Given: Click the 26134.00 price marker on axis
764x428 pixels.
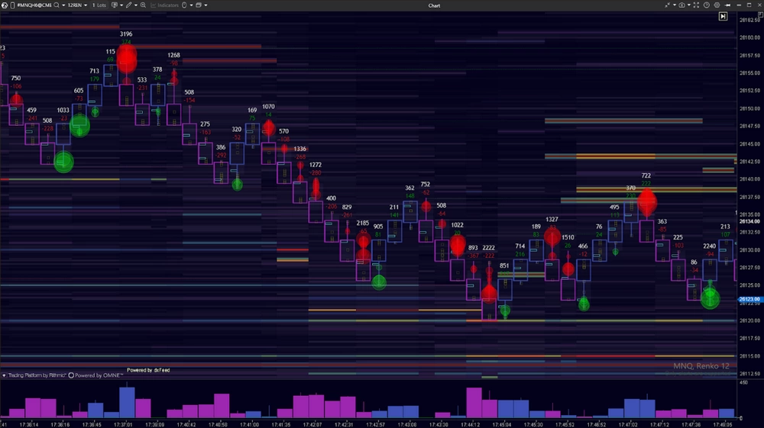Looking at the screenshot, I should [749, 221].
